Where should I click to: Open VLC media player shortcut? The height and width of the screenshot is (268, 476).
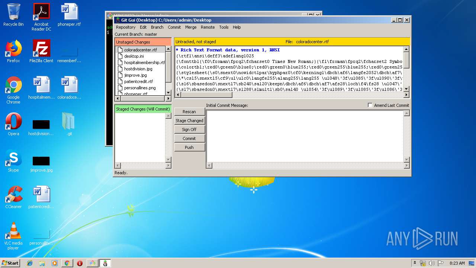coord(13,236)
